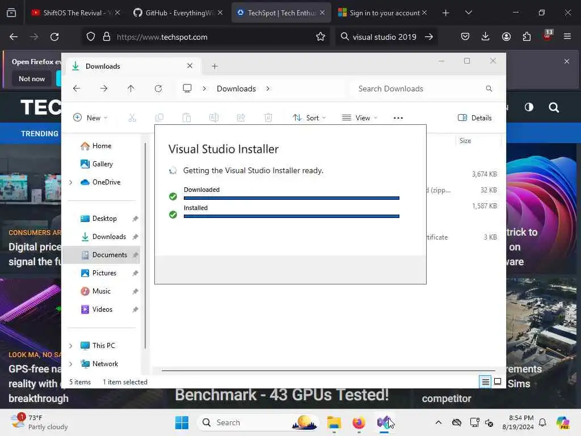
Task: Expand the OneDrive tree node
Action: pyautogui.click(x=70, y=182)
